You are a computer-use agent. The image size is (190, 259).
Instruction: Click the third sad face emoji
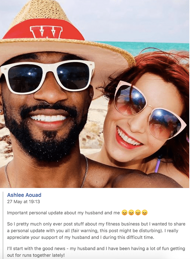(x=138, y=212)
